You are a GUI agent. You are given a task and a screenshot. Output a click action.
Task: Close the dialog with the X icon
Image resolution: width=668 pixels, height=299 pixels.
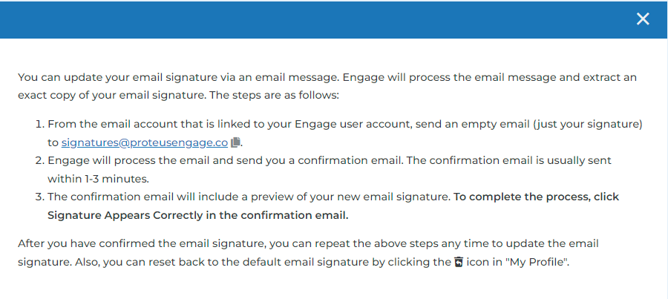643,19
